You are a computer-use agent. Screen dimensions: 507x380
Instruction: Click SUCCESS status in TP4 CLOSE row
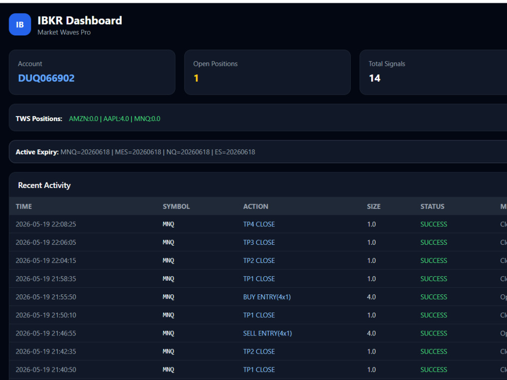[x=433, y=224]
